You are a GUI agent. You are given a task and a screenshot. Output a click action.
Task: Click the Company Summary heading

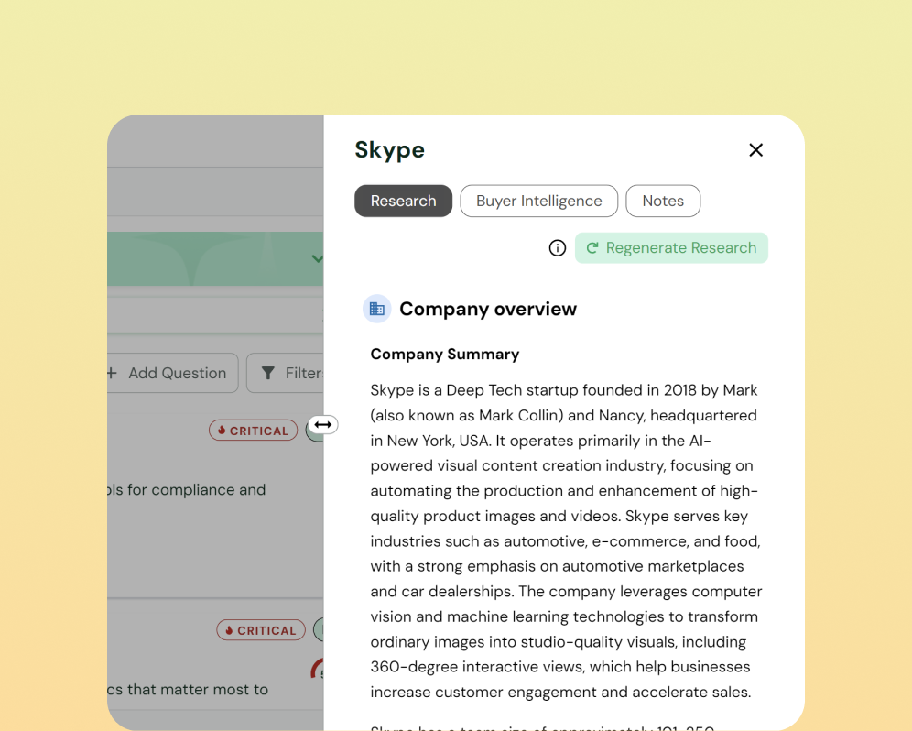click(444, 355)
